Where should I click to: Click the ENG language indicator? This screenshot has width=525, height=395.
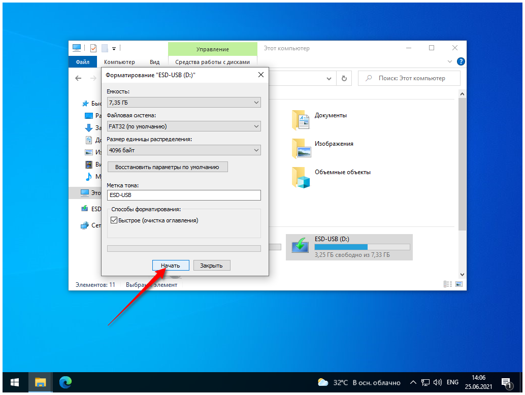[452, 382]
